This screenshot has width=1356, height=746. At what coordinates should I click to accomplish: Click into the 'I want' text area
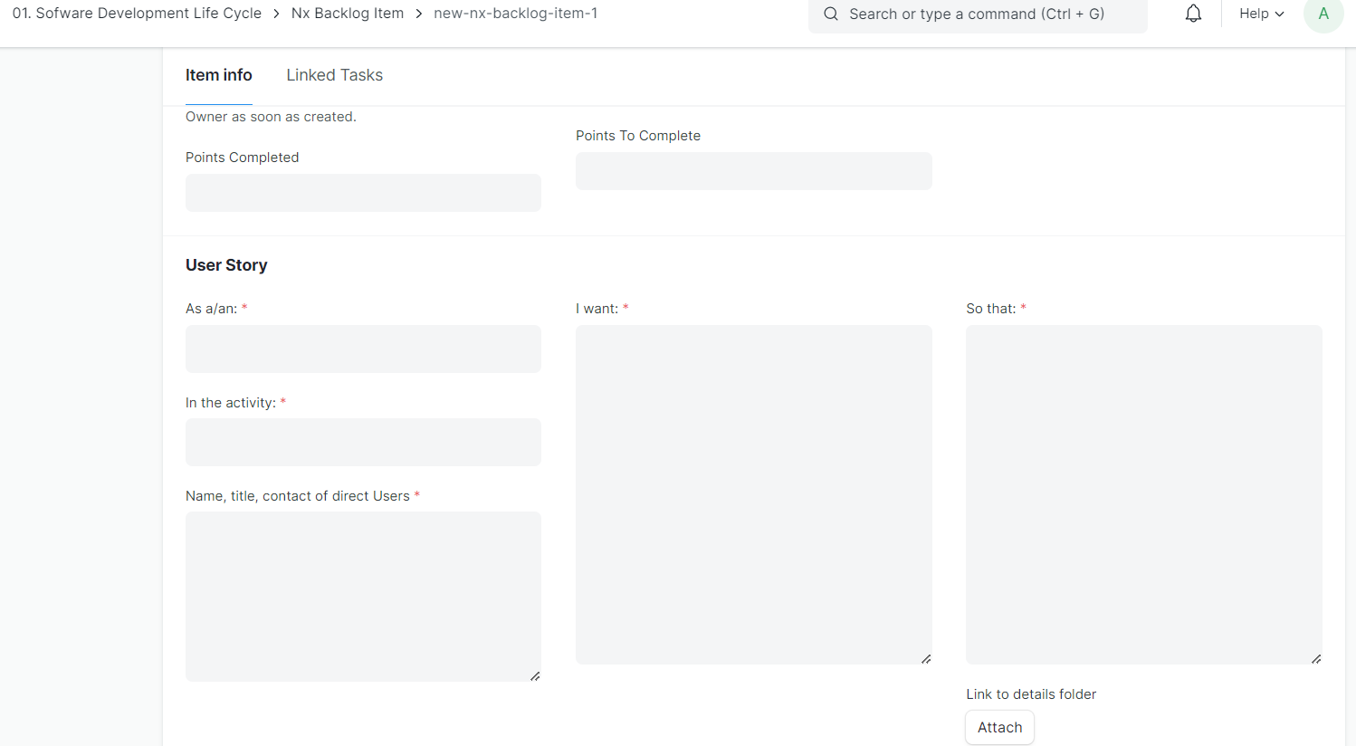coord(753,494)
